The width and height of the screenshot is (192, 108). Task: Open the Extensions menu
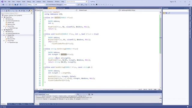tap(50, 1)
